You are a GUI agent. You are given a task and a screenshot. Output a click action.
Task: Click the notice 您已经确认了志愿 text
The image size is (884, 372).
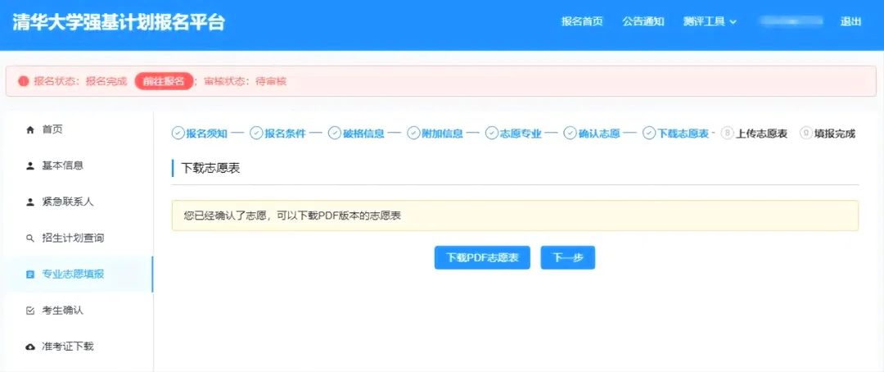click(292, 215)
